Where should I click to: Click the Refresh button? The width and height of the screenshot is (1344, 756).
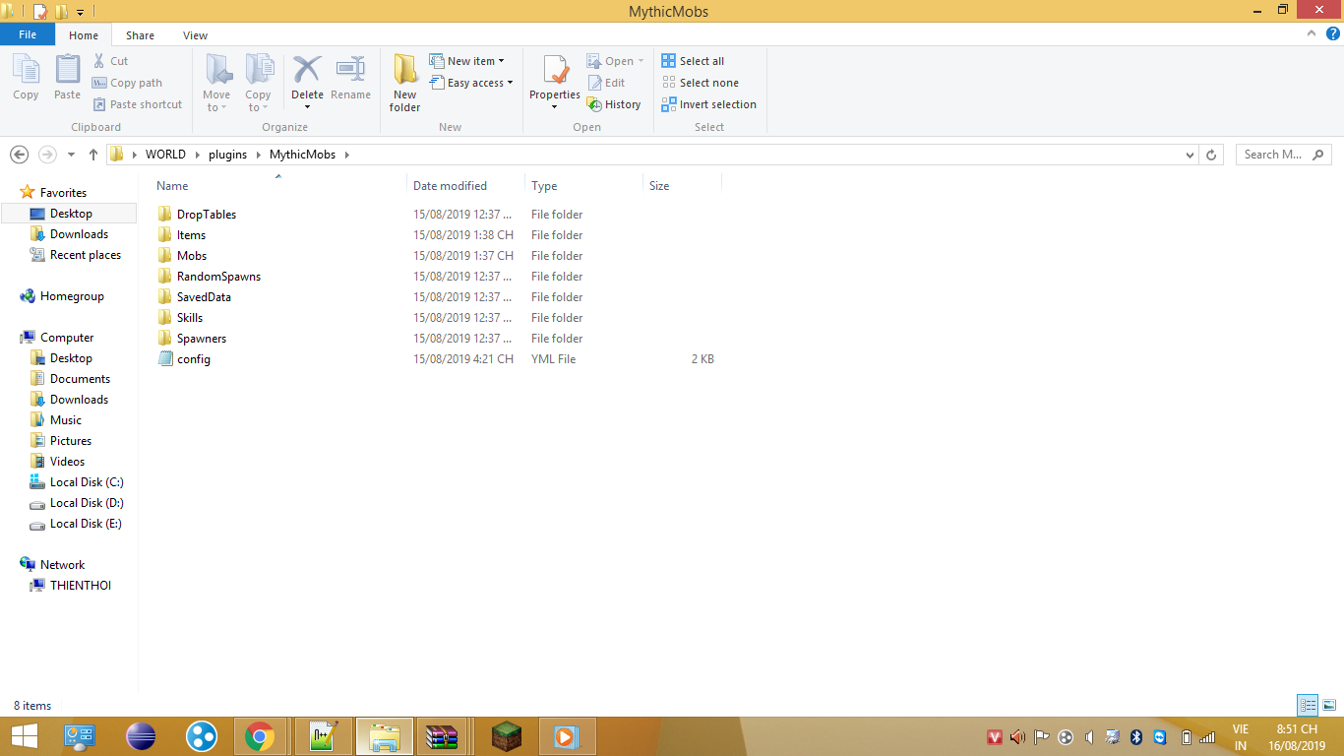[1211, 155]
